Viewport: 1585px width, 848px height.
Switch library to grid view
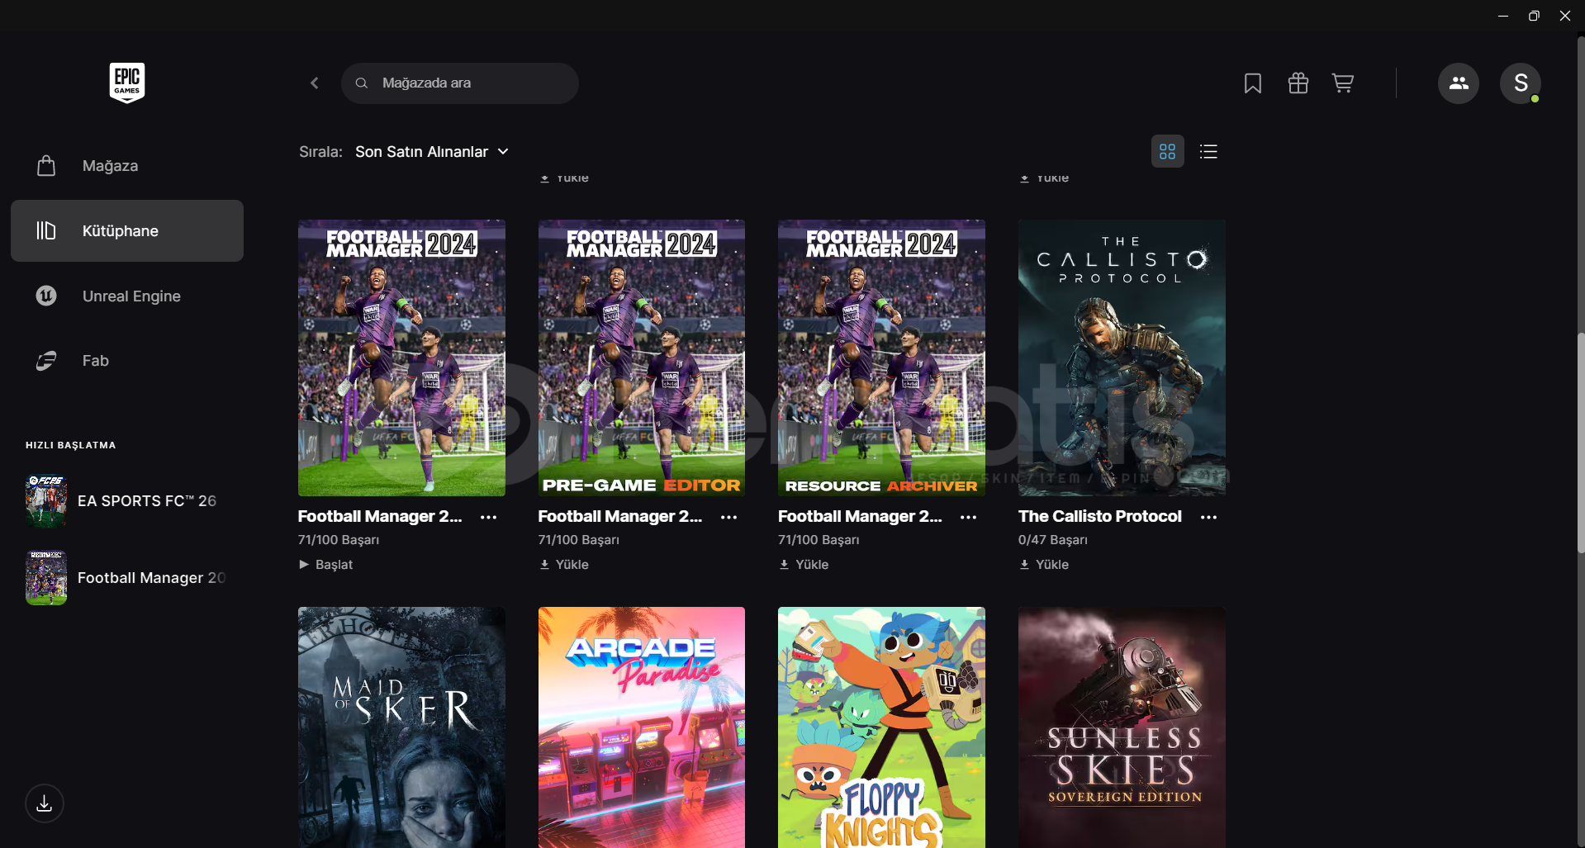tap(1168, 151)
